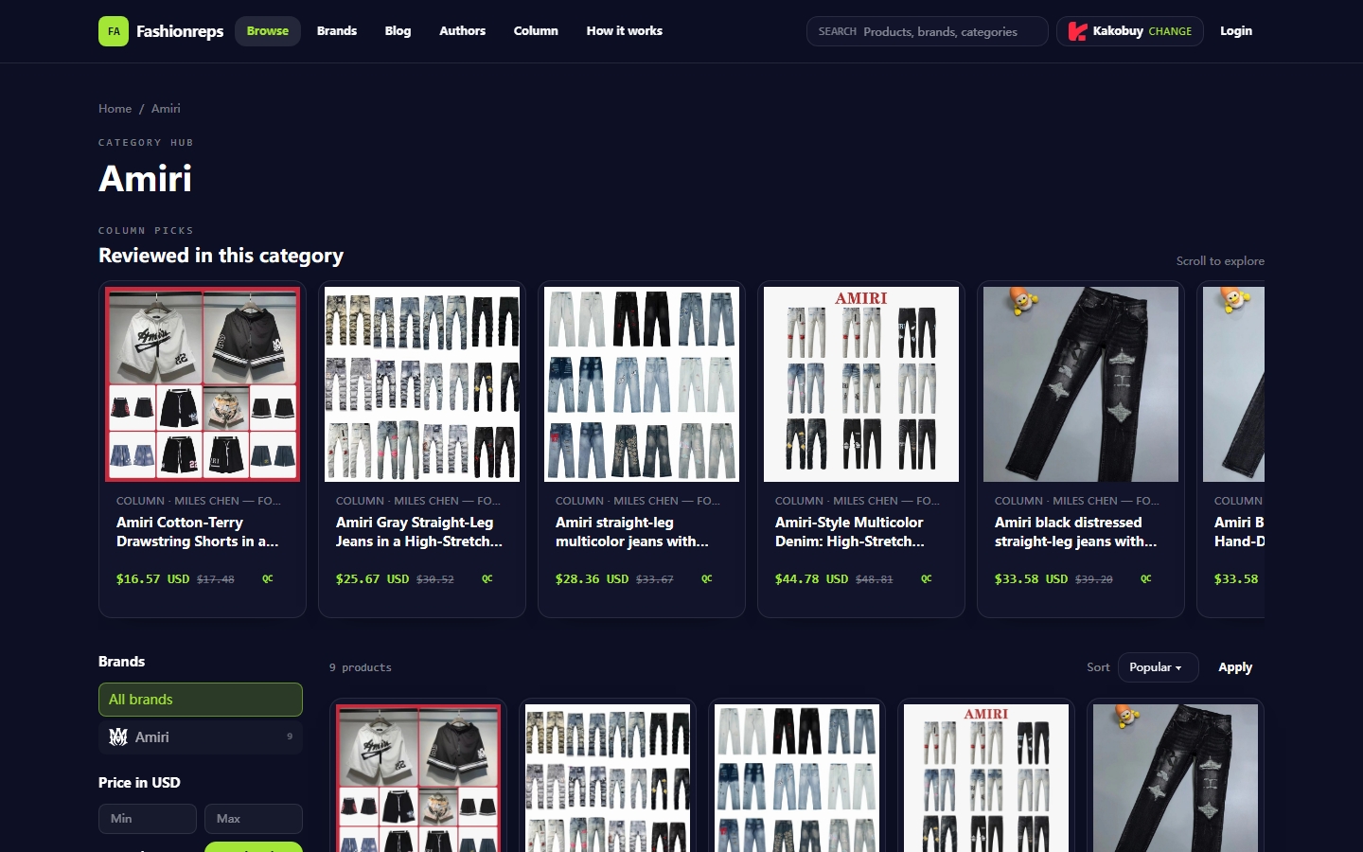Click the Amiri breadcrumb text
Image resolution: width=1363 pixels, height=852 pixels.
pyautogui.click(x=166, y=109)
